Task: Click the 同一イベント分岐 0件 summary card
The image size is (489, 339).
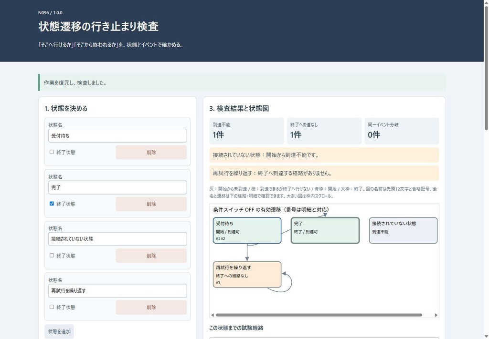Action: point(402,131)
